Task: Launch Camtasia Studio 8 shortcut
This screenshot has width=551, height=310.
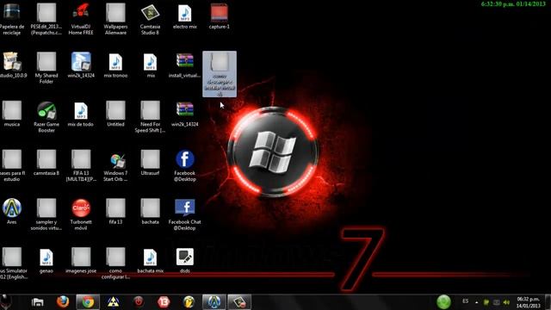Action: [x=150, y=19]
